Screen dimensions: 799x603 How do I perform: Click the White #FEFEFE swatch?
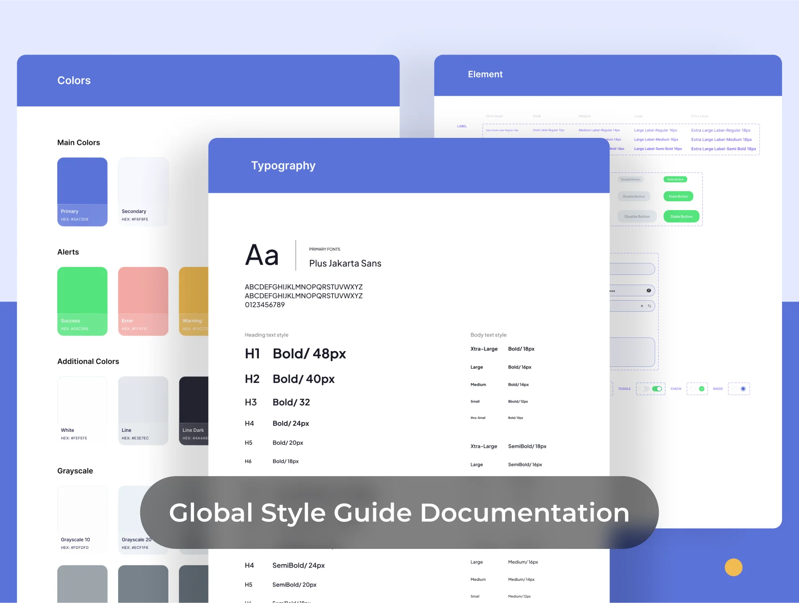(x=82, y=411)
